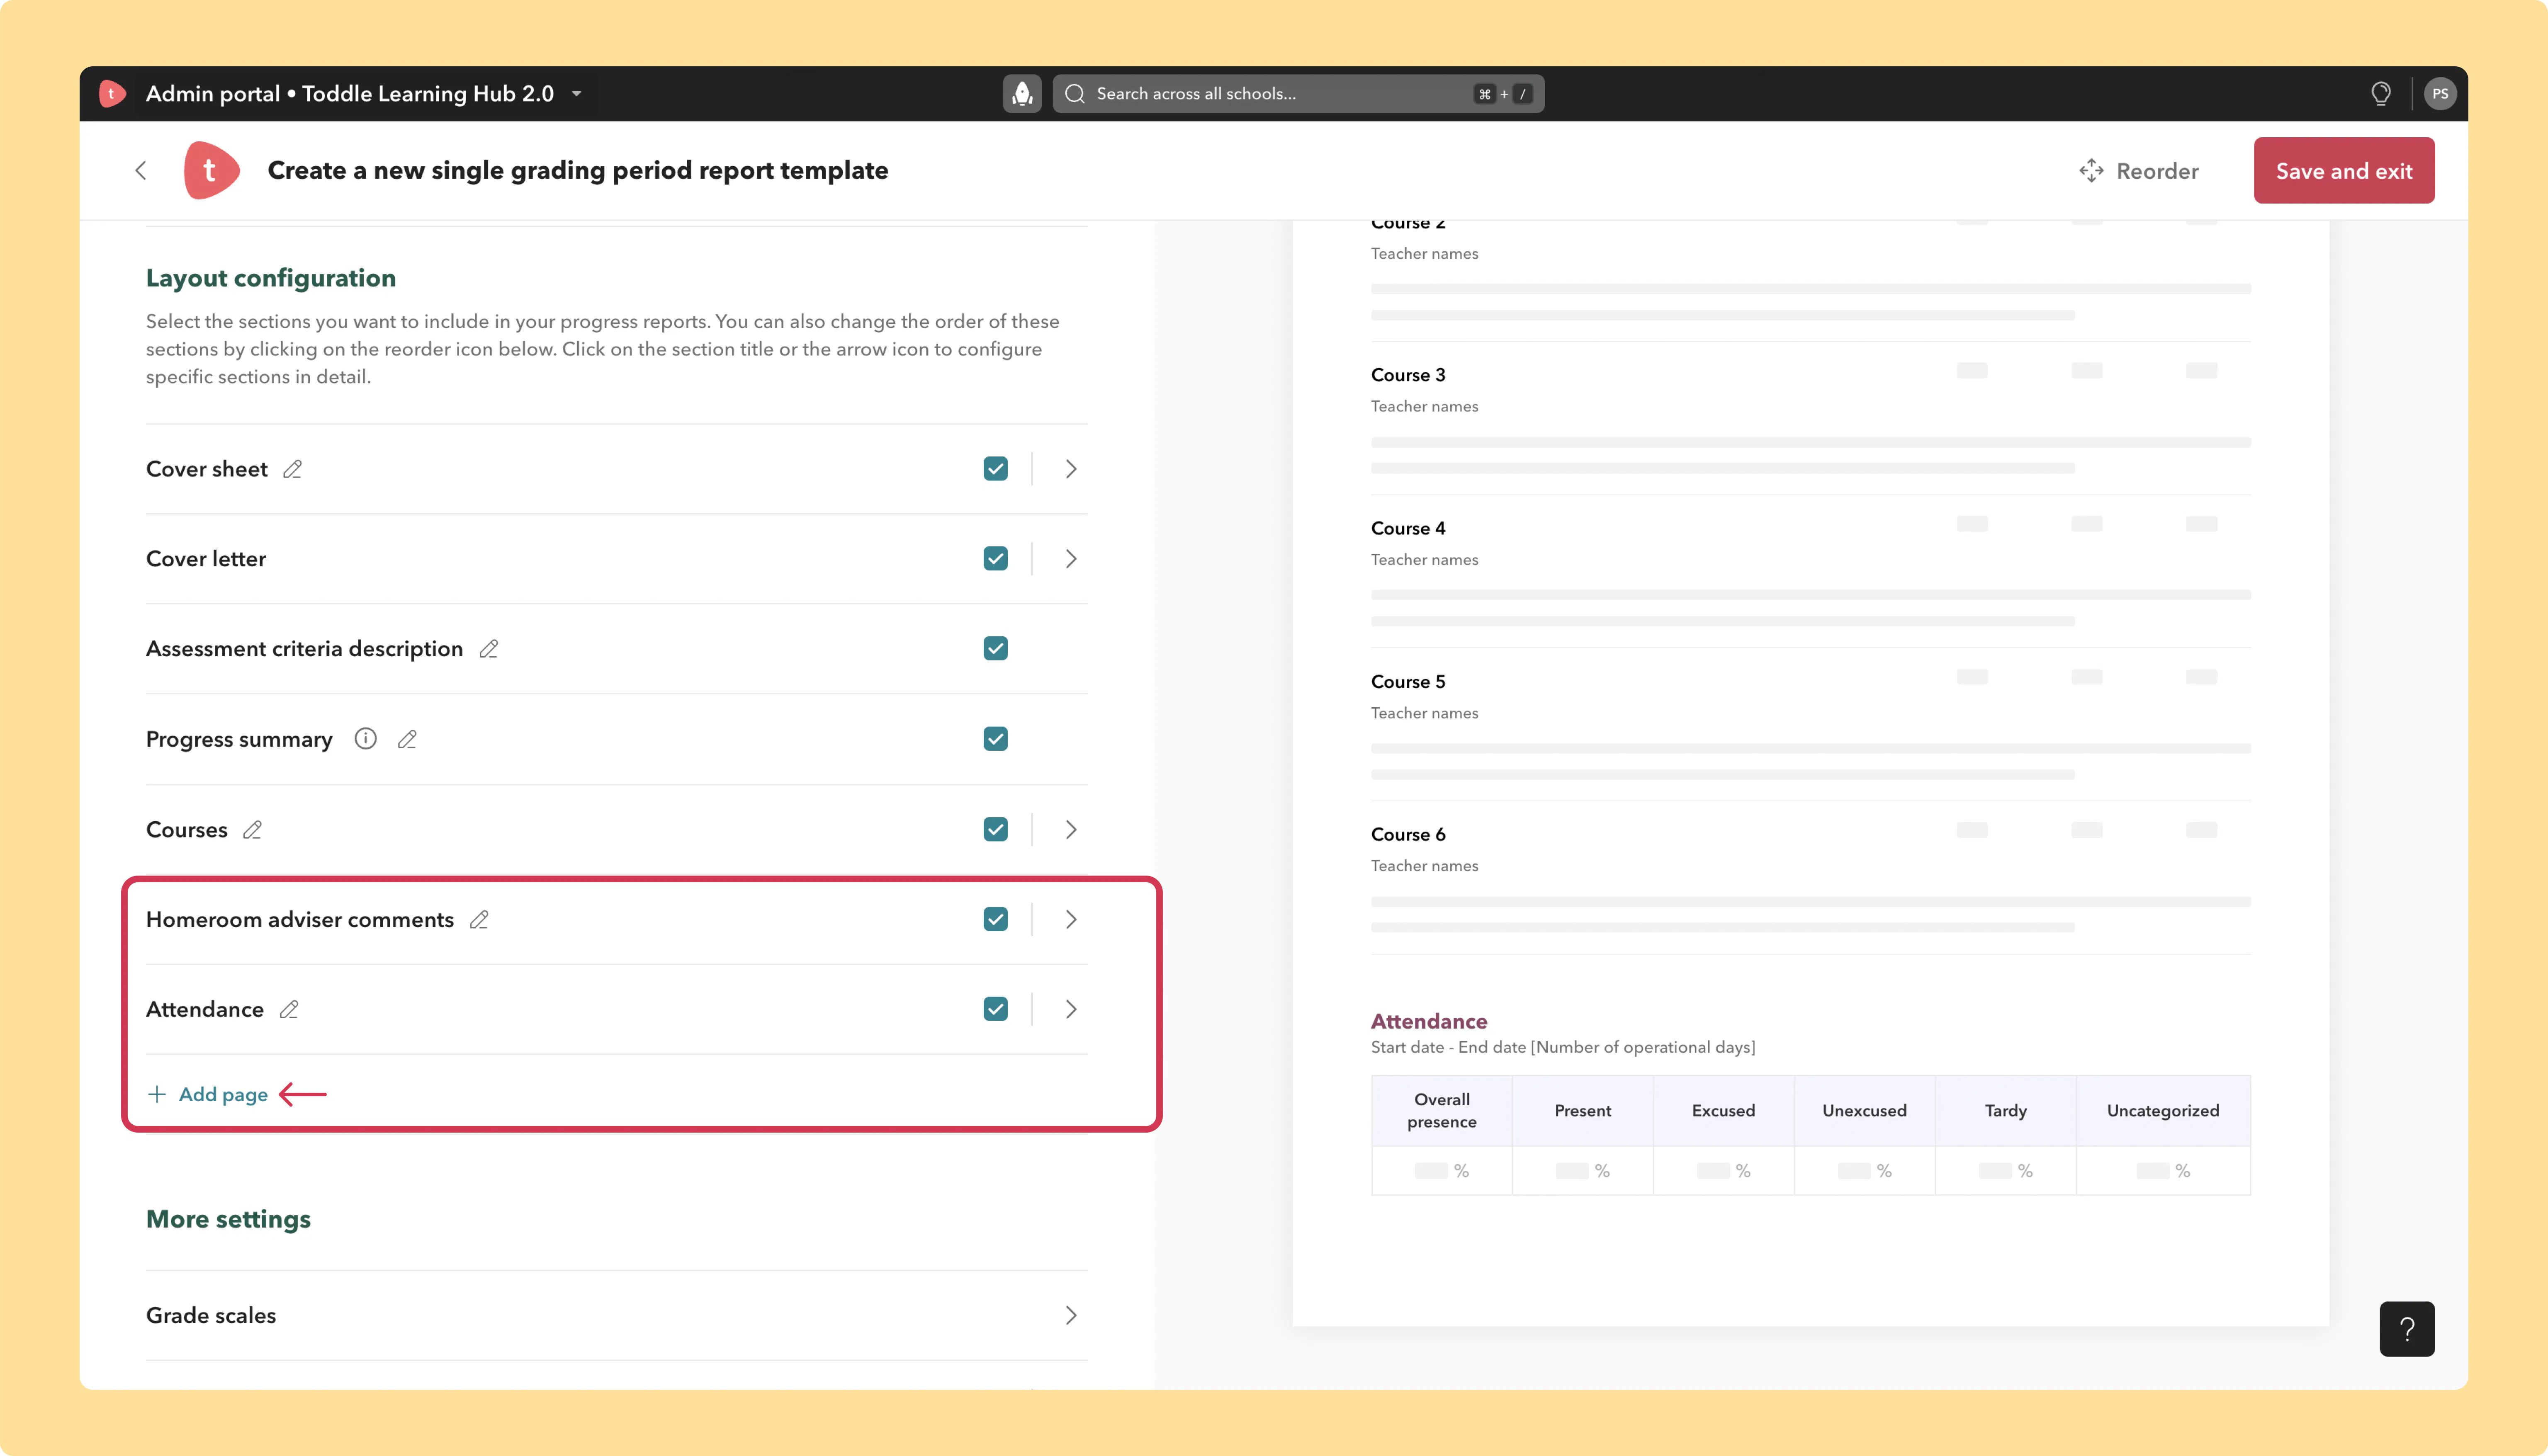This screenshot has height=1456, width=2548.
Task: Open the Homeroom adviser comments title
Action: tap(300, 920)
